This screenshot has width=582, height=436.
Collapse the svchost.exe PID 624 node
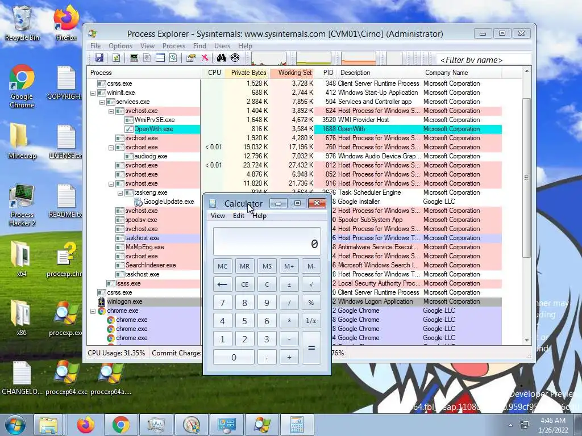(x=111, y=111)
